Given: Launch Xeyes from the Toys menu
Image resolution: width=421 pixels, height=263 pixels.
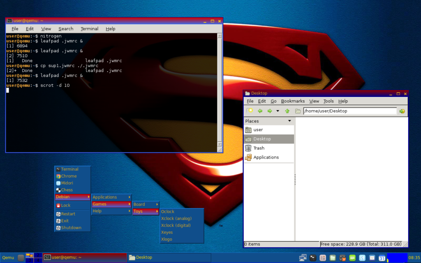Looking at the screenshot, I should pos(167,232).
